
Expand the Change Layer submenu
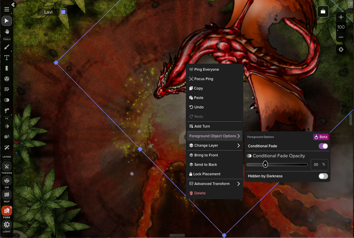coord(214,146)
